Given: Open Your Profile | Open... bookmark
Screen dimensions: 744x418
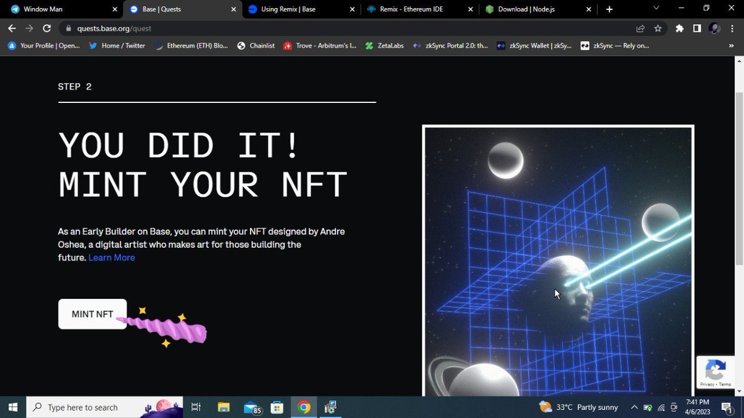Looking at the screenshot, I should (x=43, y=45).
